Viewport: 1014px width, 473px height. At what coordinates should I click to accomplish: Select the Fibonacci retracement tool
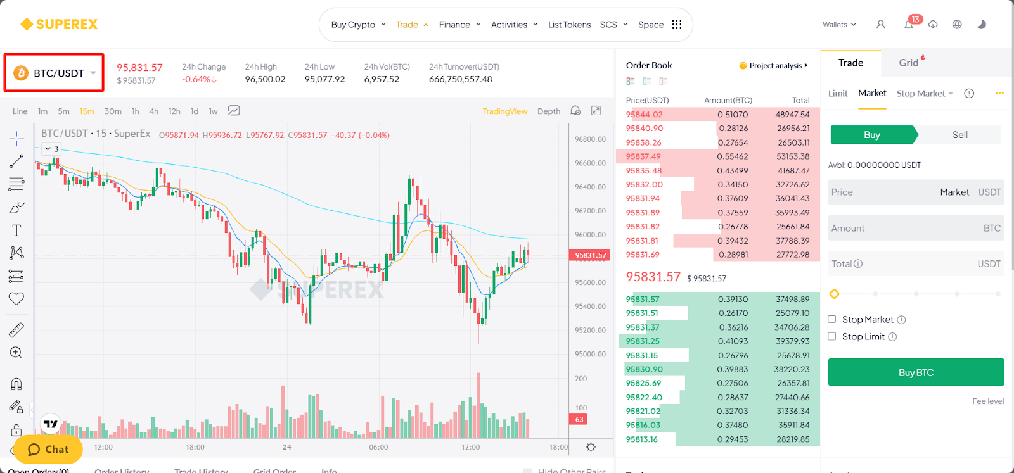coord(16,184)
